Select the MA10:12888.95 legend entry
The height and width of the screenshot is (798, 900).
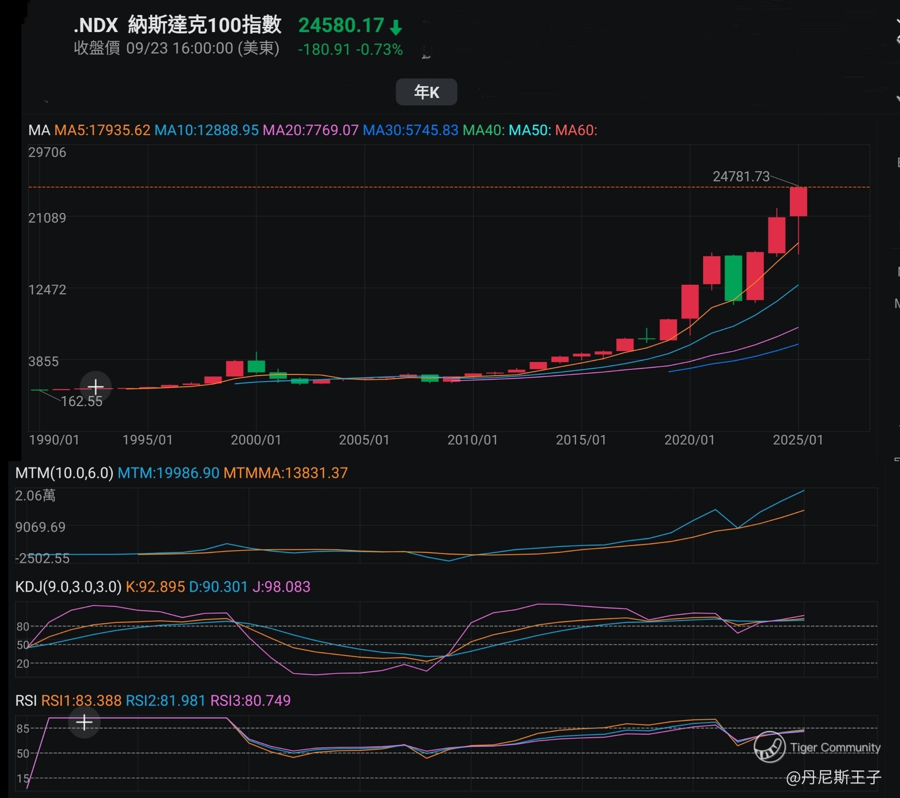tap(207, 130)
